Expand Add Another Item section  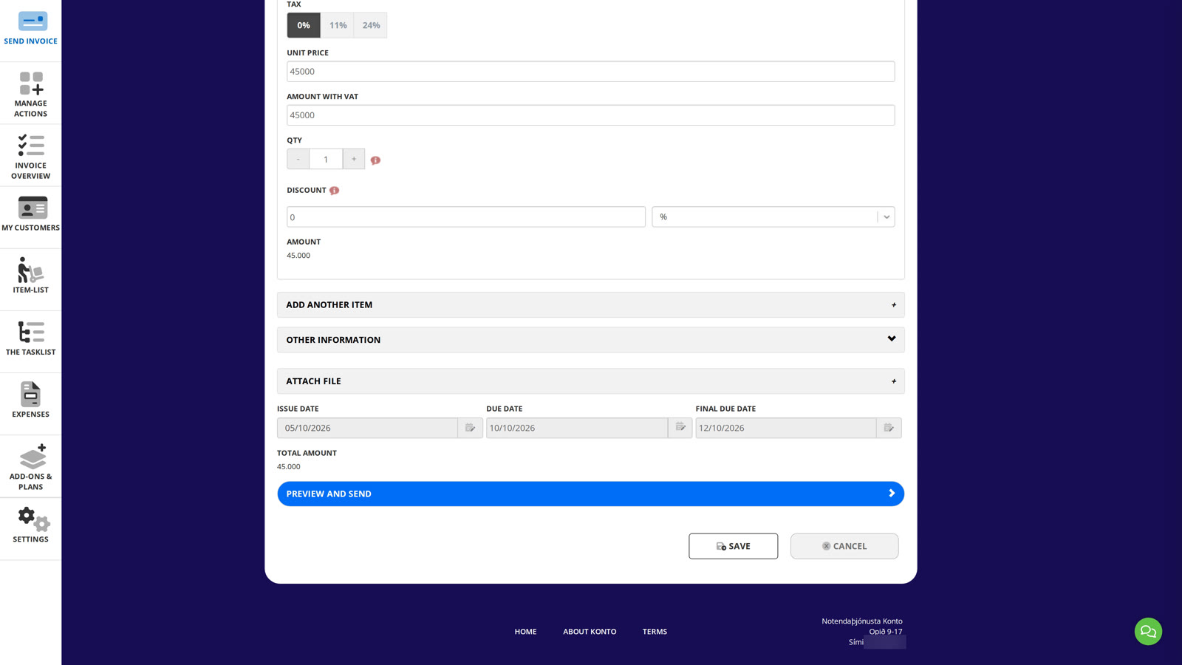click(x=591, y=304)
